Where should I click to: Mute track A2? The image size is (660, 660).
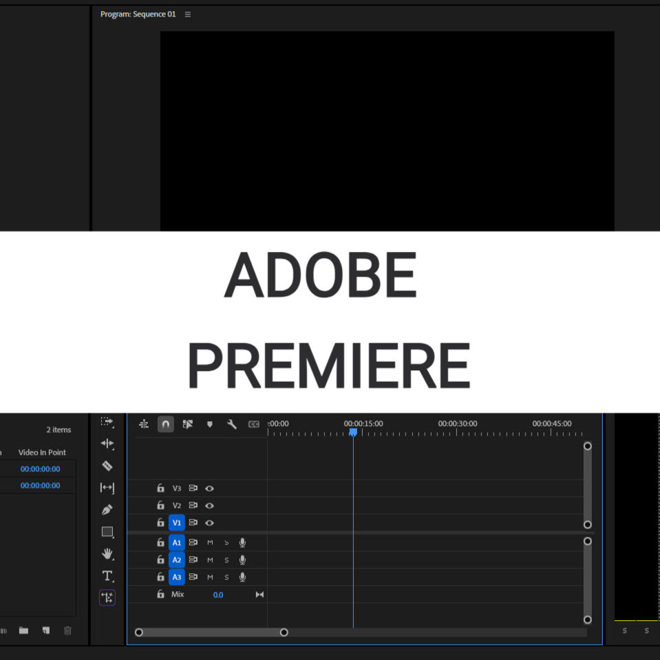coord(210,560)
